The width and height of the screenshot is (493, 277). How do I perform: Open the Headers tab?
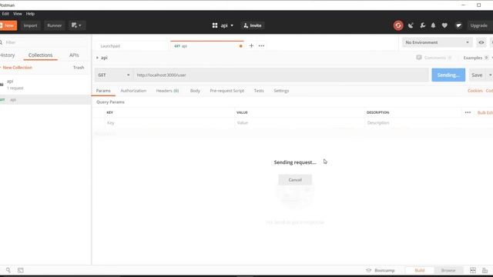[167, 91]
